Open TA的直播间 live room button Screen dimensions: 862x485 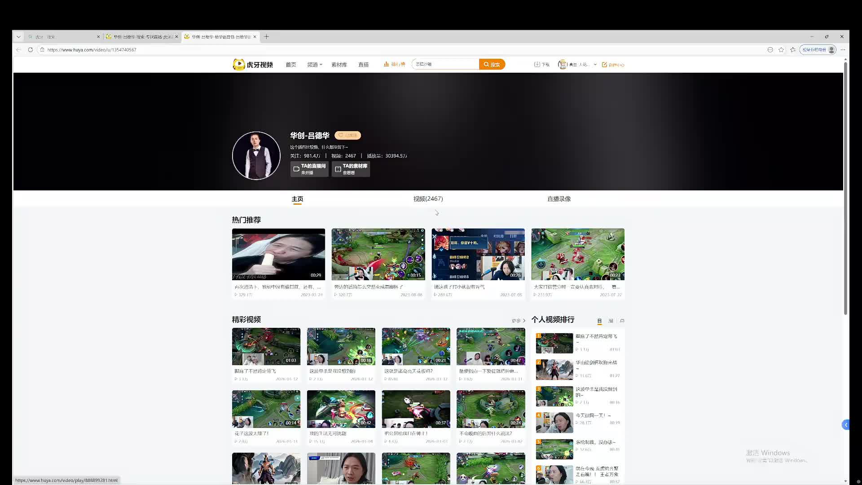(x=309, y=169)
